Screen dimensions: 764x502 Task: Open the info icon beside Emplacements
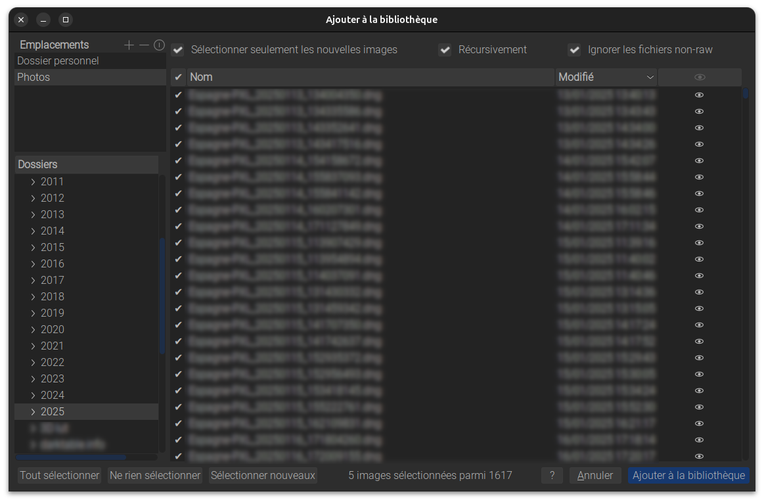tap(159, 45)
